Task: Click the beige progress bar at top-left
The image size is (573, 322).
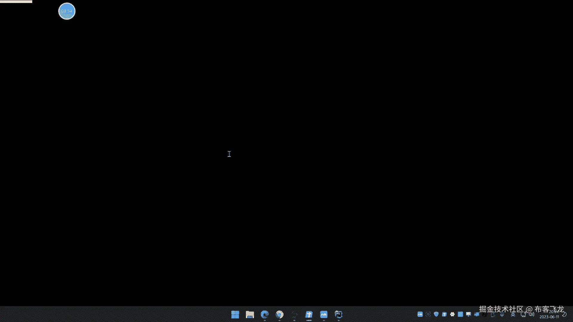Action: 16,1
